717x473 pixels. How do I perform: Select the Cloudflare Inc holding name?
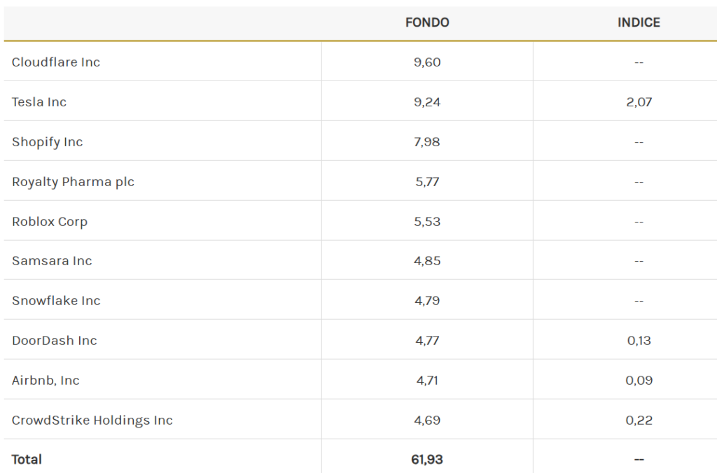click(56, 62)
